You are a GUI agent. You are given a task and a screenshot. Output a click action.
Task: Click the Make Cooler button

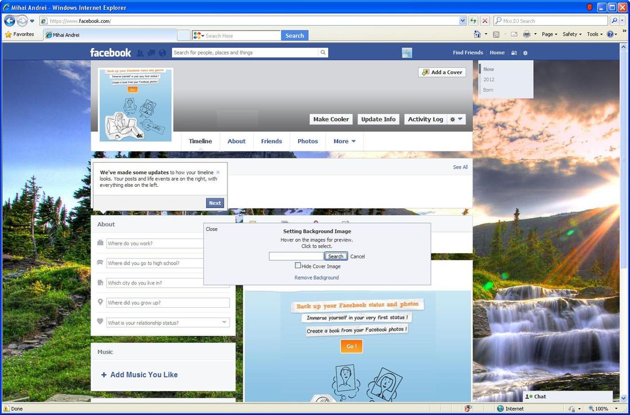pos(331,119)
